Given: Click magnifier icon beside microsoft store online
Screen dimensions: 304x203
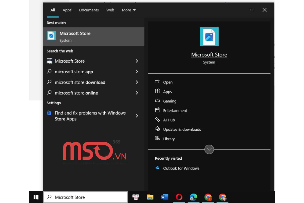Looking at the screenshot, I should pos(49,93).
